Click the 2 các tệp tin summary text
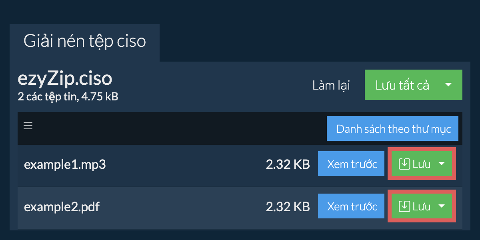 pos(68,96)
